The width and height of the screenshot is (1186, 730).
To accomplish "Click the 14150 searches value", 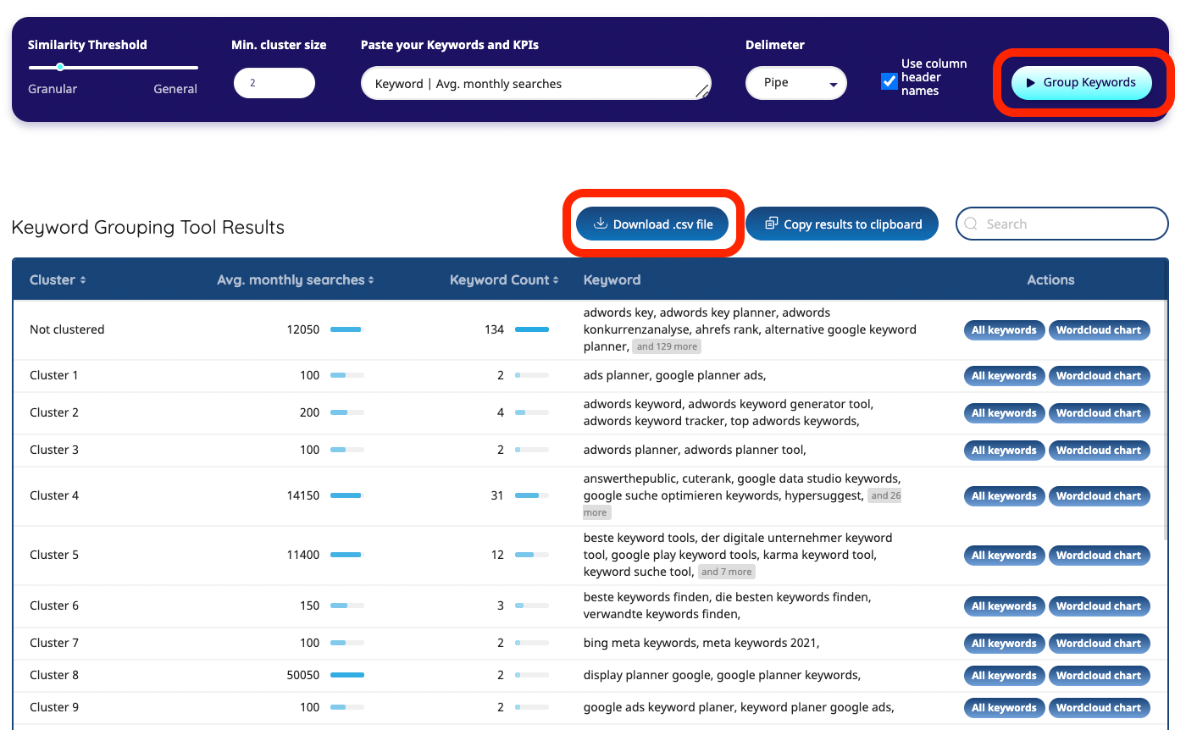I will coord(303,495).
